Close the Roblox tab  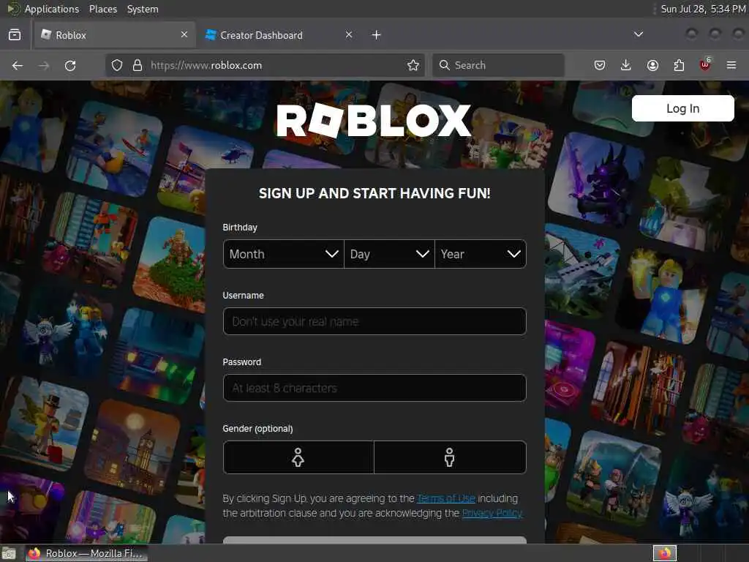pos(184,34)
